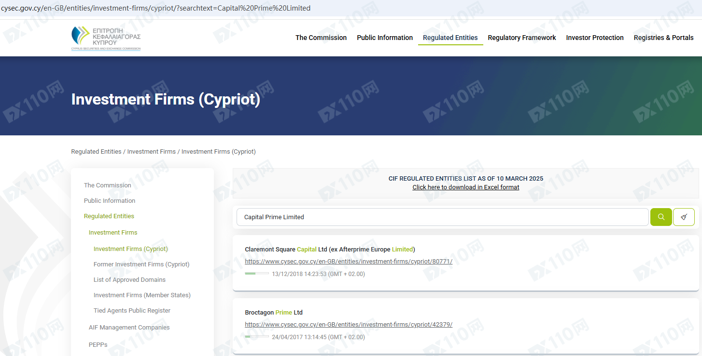Click the search text input field
The width and height of the screenshot is (702, 356).
(442, 217)
